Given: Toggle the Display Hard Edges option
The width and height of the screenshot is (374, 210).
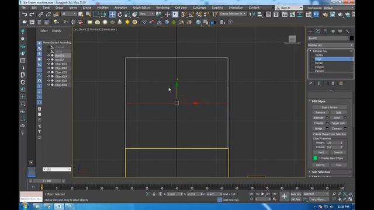Looking at the screenshot, I should (x=332, y=158).
